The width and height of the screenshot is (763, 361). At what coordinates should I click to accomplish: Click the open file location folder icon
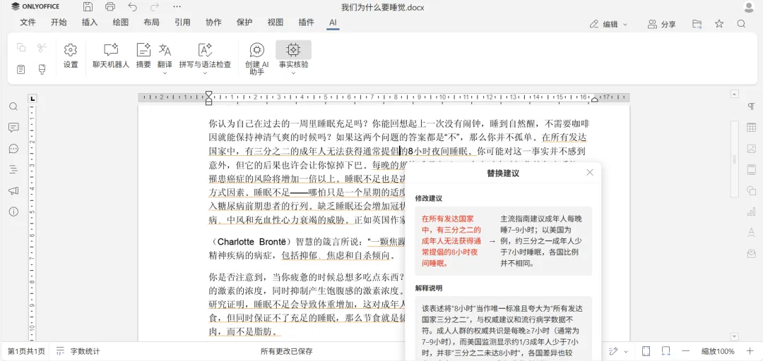(x=697, y=24)
